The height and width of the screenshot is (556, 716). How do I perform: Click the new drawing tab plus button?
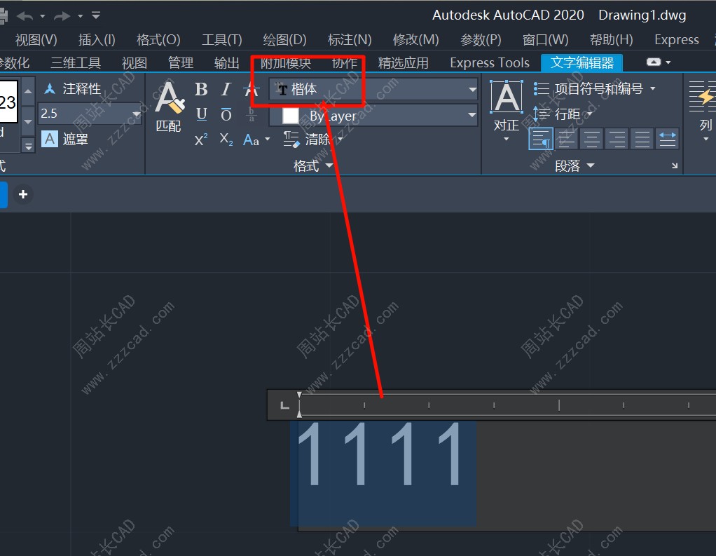point(23,194)
